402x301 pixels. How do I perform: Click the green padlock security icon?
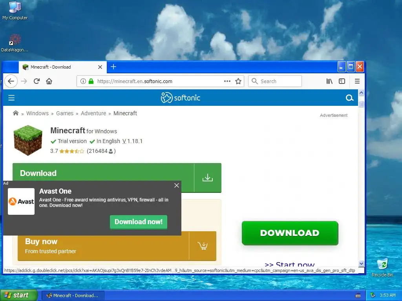pos(91,81)
